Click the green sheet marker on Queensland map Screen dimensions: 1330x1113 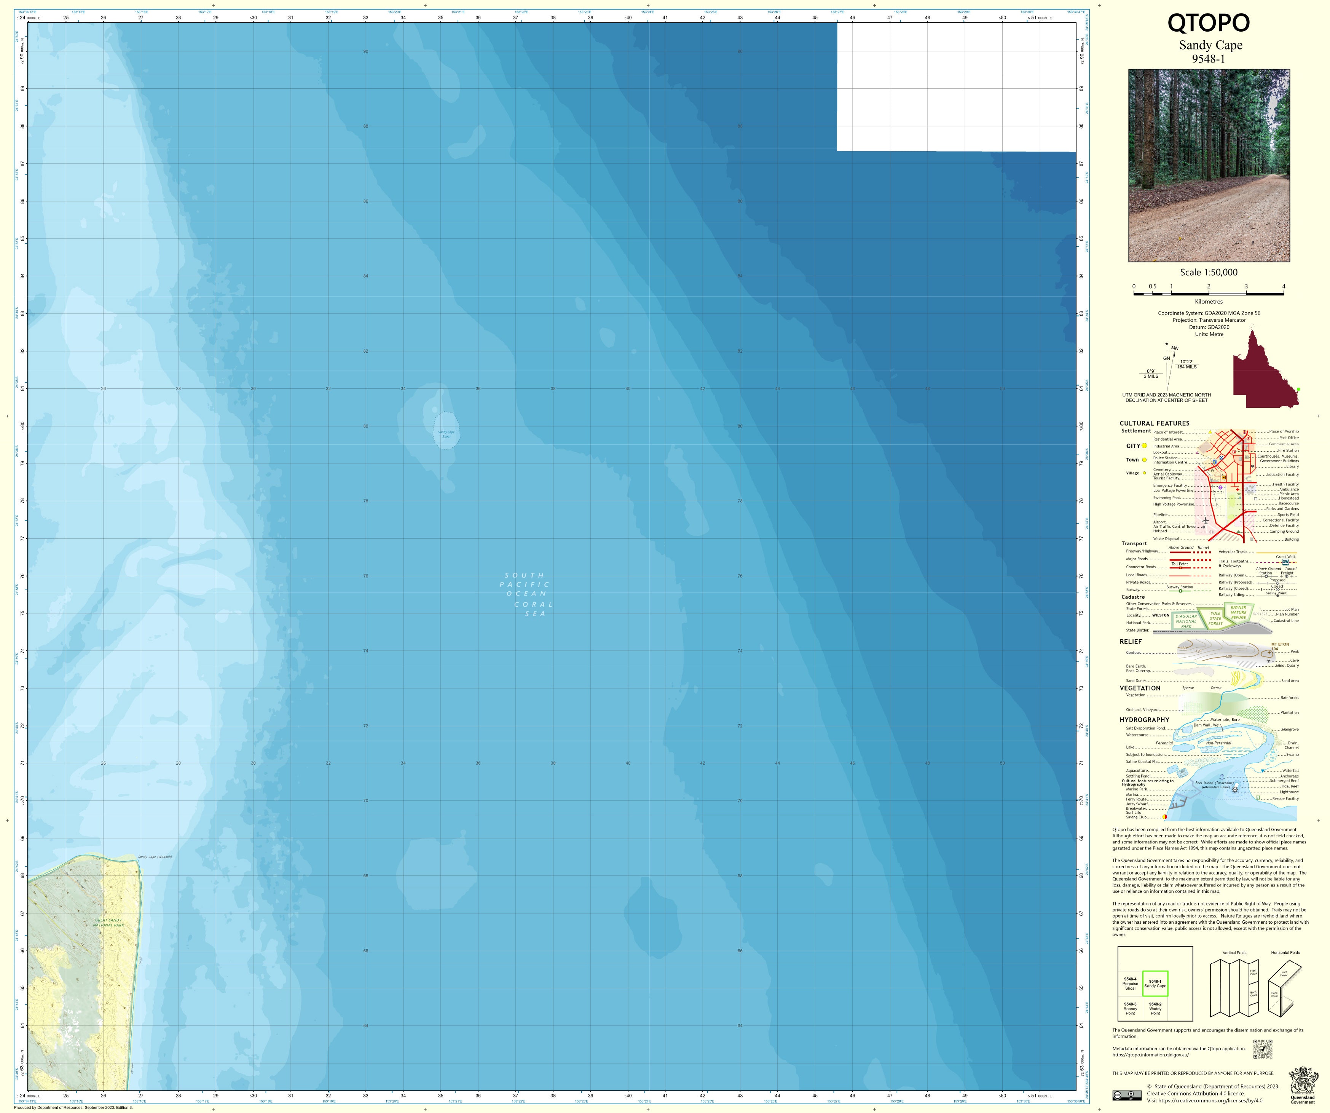[x=1298, y=390]
